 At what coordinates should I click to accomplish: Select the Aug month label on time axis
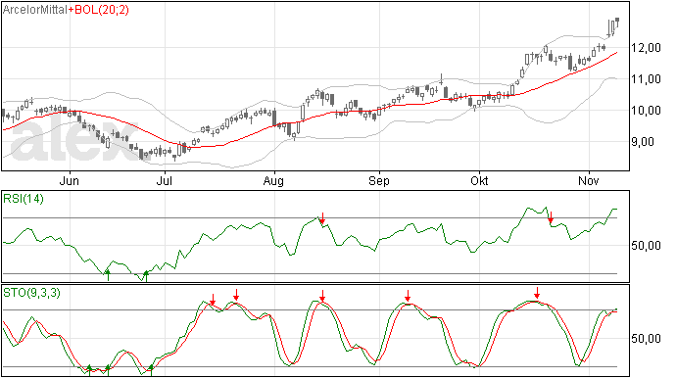(273, 180)
